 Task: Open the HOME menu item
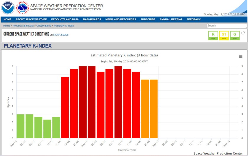pyautogui.click(x=7, y=19)
